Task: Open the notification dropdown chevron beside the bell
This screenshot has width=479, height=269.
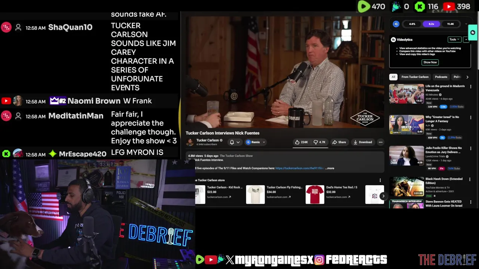Action: point(238,142)
